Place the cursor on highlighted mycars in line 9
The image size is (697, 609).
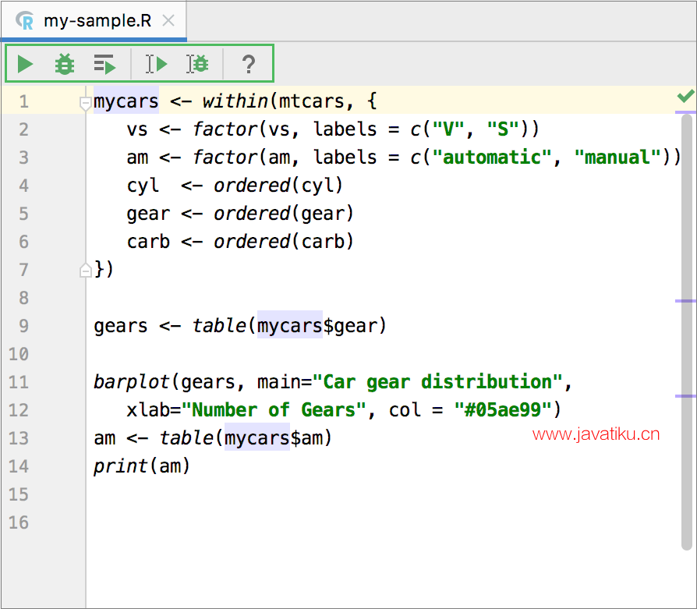[x=289, y=326]
